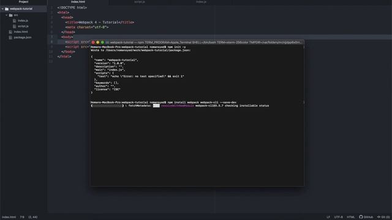Switch to the index.html editor tab
This screenshot has height=220, width=392.
(x=78, y=2)
